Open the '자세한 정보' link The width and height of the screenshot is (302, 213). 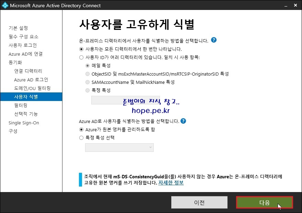171,182
